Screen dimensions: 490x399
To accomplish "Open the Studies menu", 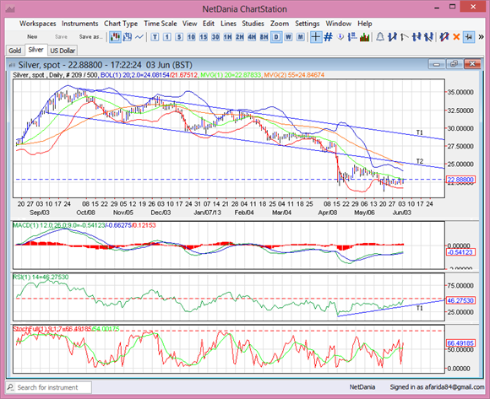I will pos(253,24).
